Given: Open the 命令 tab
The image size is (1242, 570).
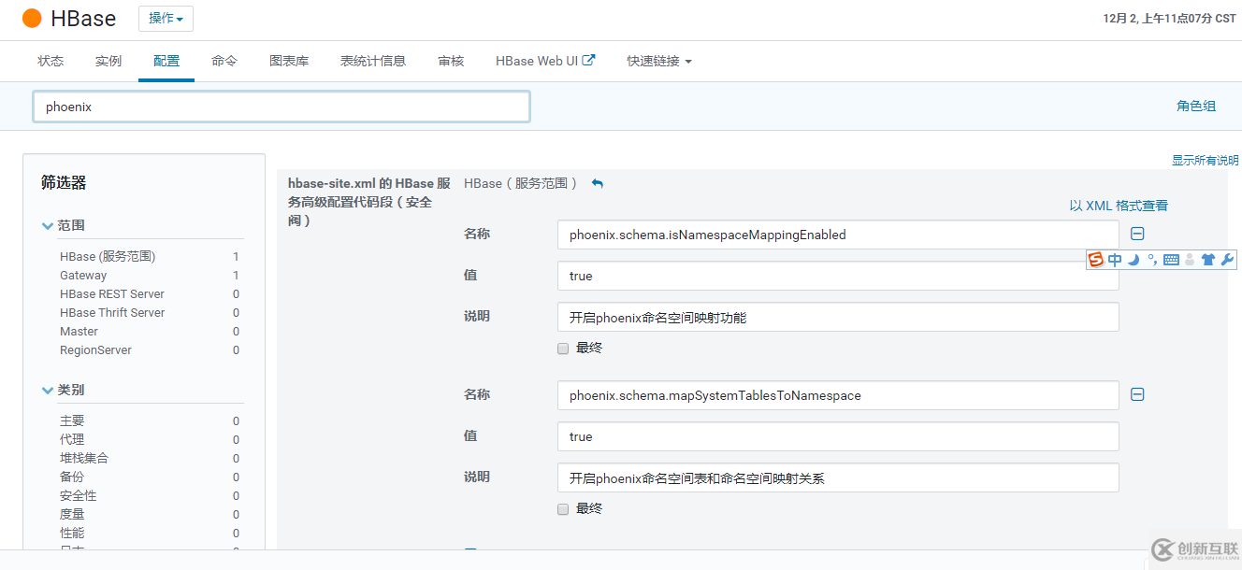Looking at the screenshot, I should [x=224, y=61].
